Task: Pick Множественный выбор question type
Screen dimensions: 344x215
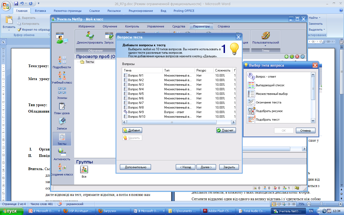Action: [x=268, y=94]
